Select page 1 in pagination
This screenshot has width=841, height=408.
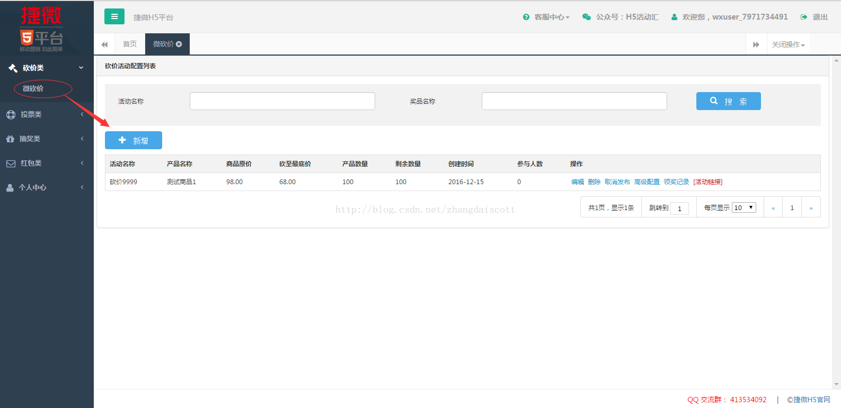click(x=792, y=207)
